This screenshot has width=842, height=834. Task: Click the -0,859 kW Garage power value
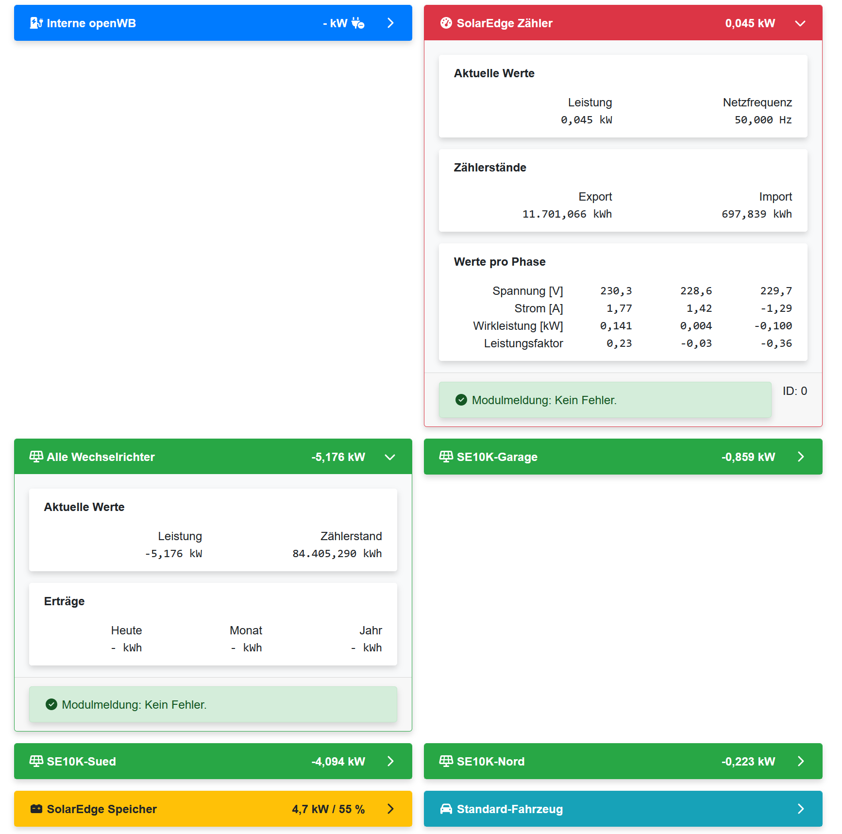point(748,457)
